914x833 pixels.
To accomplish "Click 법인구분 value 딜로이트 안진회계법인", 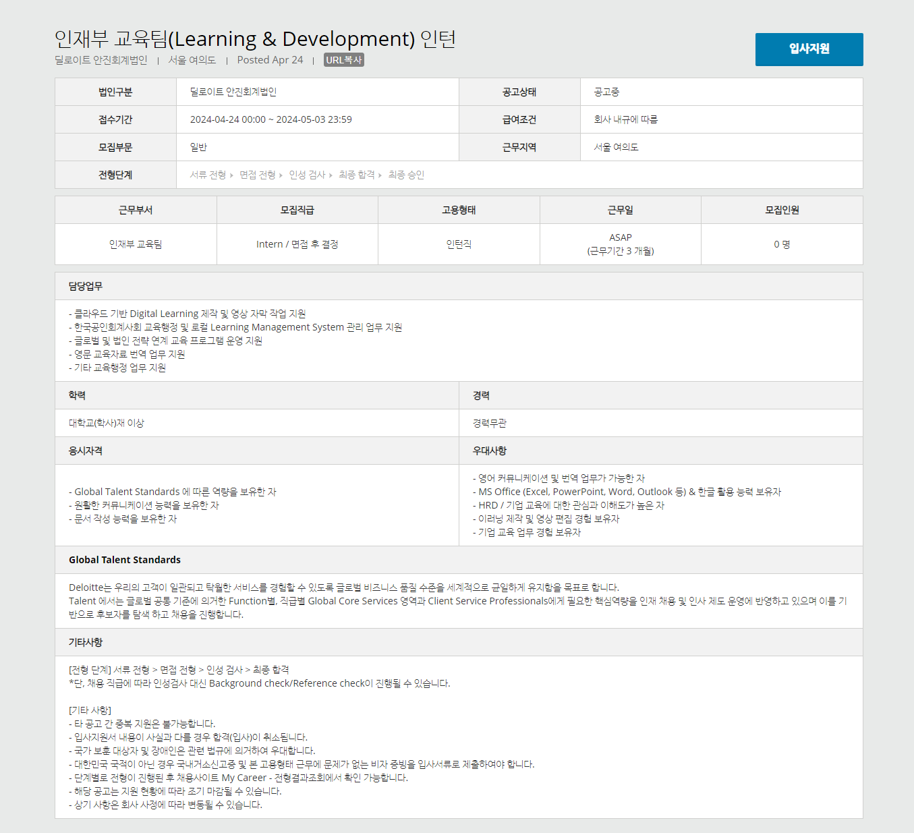I will click(233, 92).
